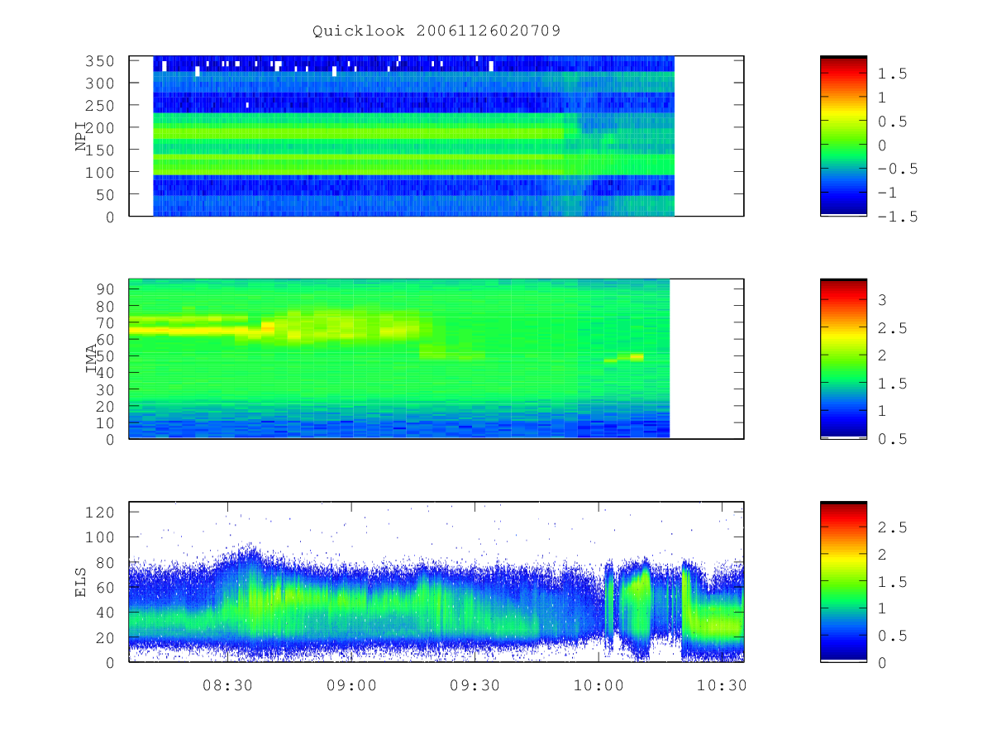Click the IMA spectrogram panel
Viewport: 992px width, 744px height.
(x=436, y=359)
